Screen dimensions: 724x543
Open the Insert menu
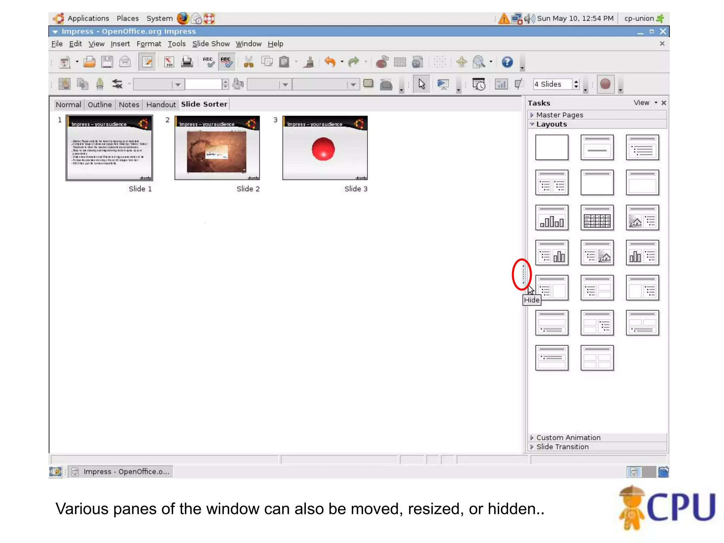(x=120, y=44)
